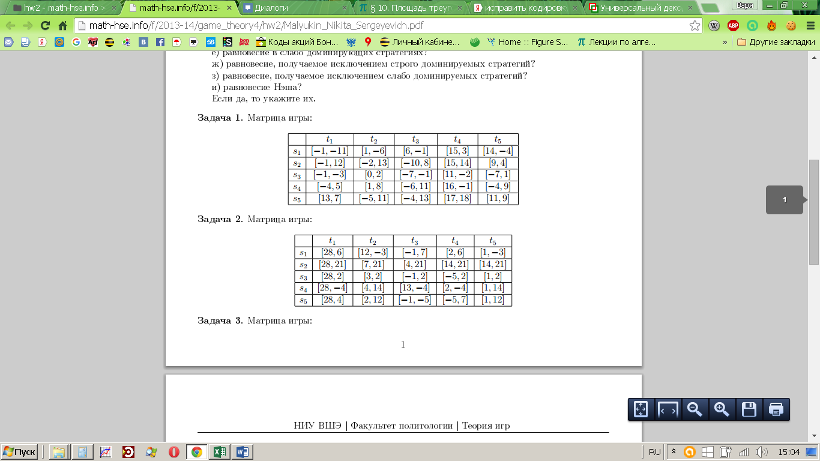The height and width of the screenshot is (461, 820).
Task: Expand hidden bookmarks with the » chevron
Action: [x=725, y=42]
